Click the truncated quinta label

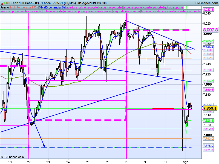[x=197, y=11]
